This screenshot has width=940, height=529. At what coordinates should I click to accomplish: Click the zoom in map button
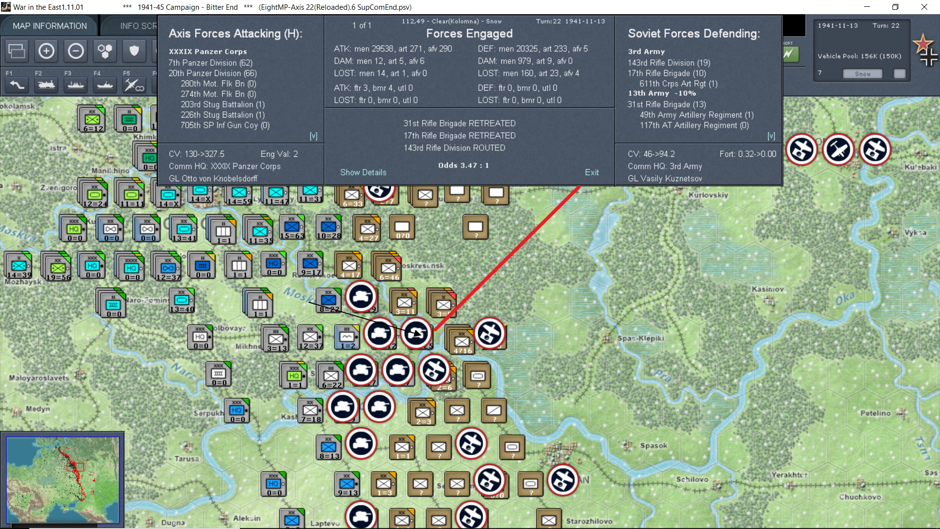(x=47, y=51)
